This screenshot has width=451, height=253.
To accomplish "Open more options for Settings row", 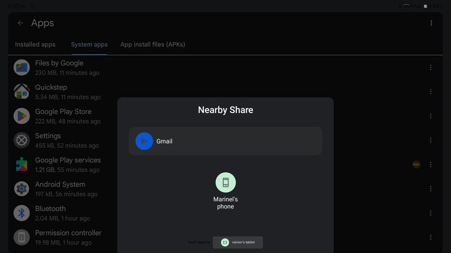I will [x=431, y=140].
